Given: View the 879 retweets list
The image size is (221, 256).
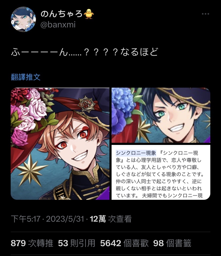Looking at the screenshot, I should pos(32,243).
